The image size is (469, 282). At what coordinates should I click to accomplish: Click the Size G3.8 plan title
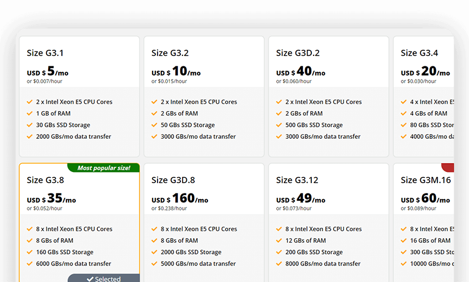point(45,180)
